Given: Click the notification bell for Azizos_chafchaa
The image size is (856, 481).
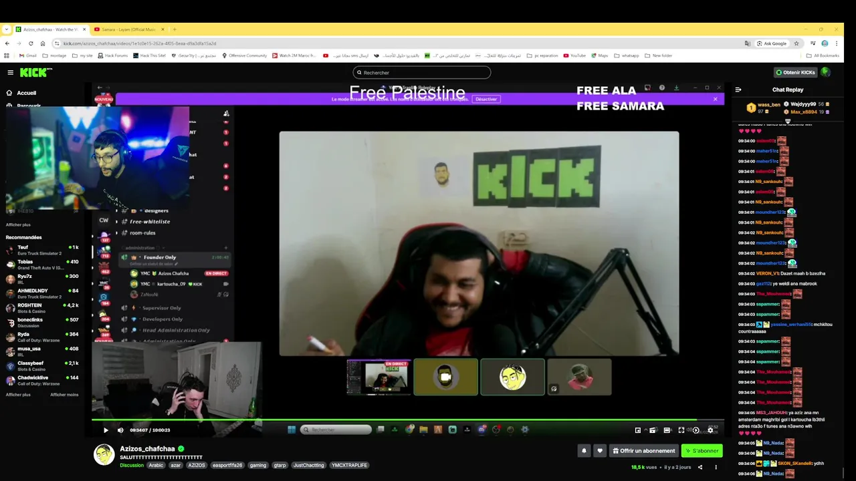Looking at the screenshot, I should [584, 451].
